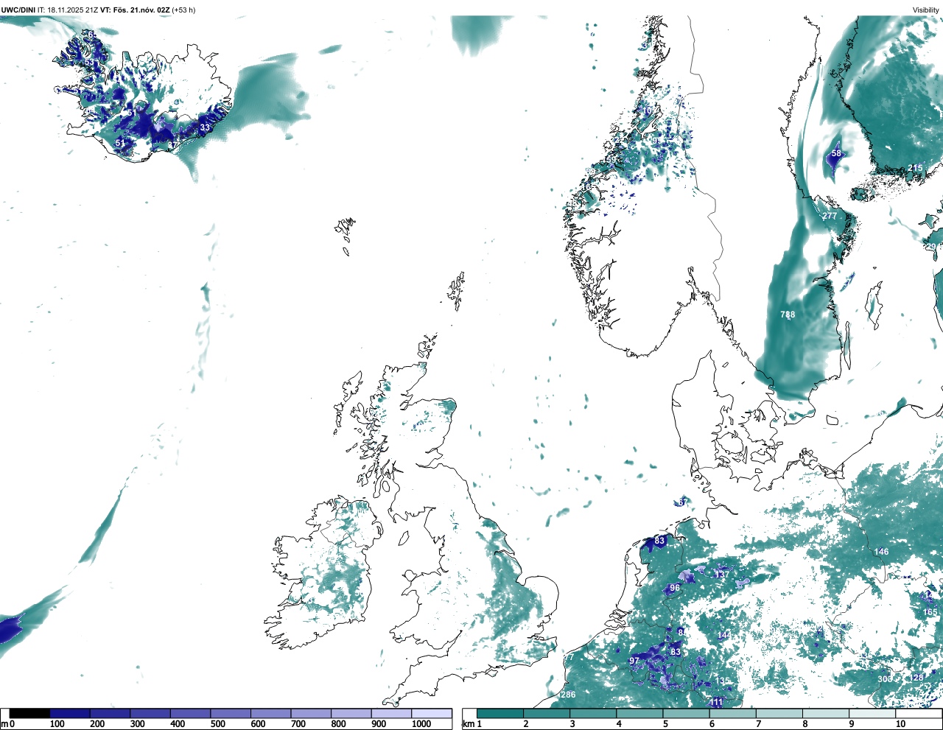Viewport: 943px width, 730px height.
Task: Click the '18.11.2025 21Z' initial time
Action: pyautogui.click(x=72, y=10)
